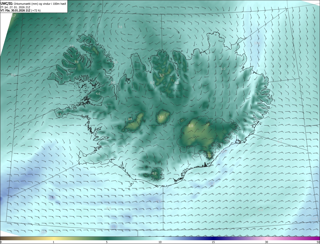Click the 50 tick label on colour scale
The width and height of the screenshot is (320, 244).
click(318, 242)
